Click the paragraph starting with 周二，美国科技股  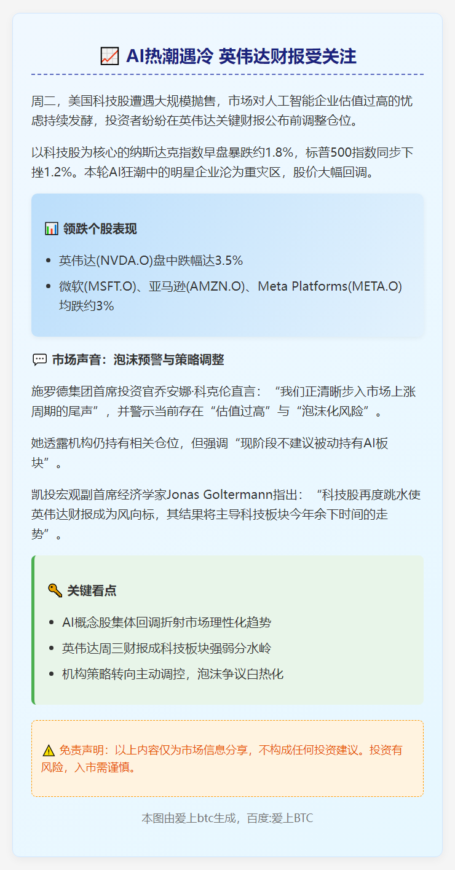[227, 110]
